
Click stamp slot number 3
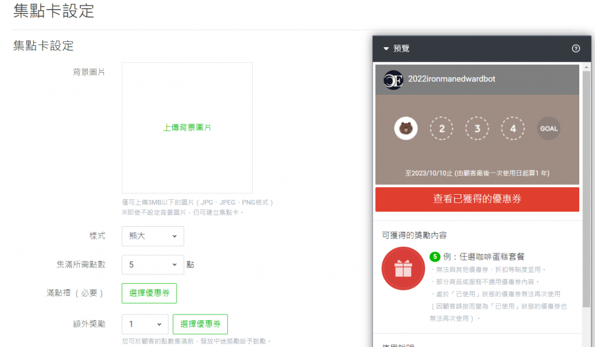tap(477, 128)
